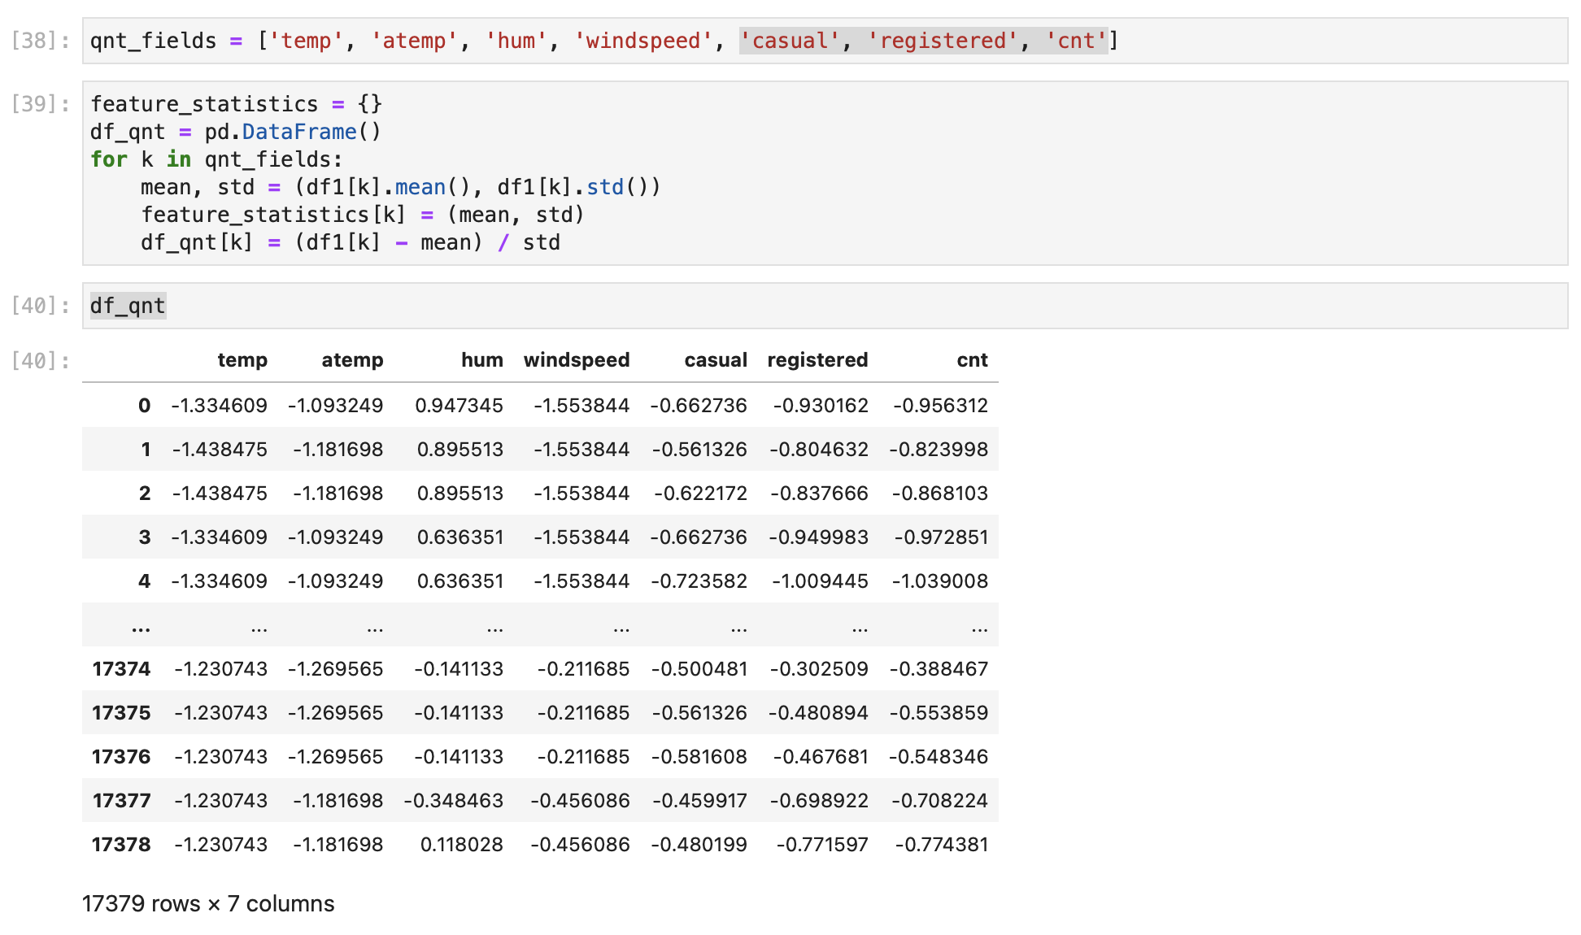Click the casual column header
This screenshot has width=1581, height=935.
[x=716, y=360]
